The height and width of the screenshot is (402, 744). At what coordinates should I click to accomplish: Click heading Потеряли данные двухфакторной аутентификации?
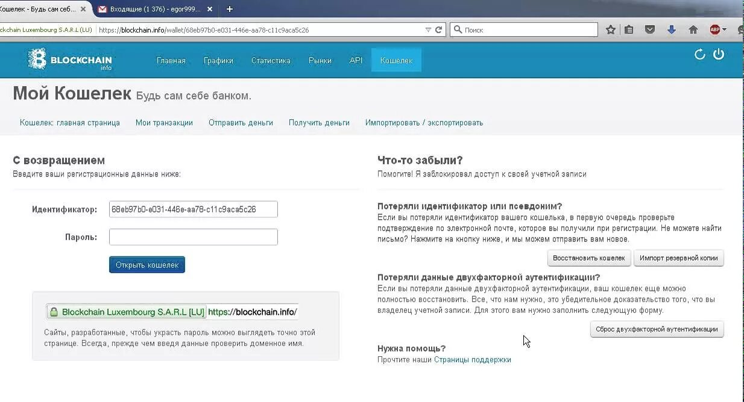489,277
